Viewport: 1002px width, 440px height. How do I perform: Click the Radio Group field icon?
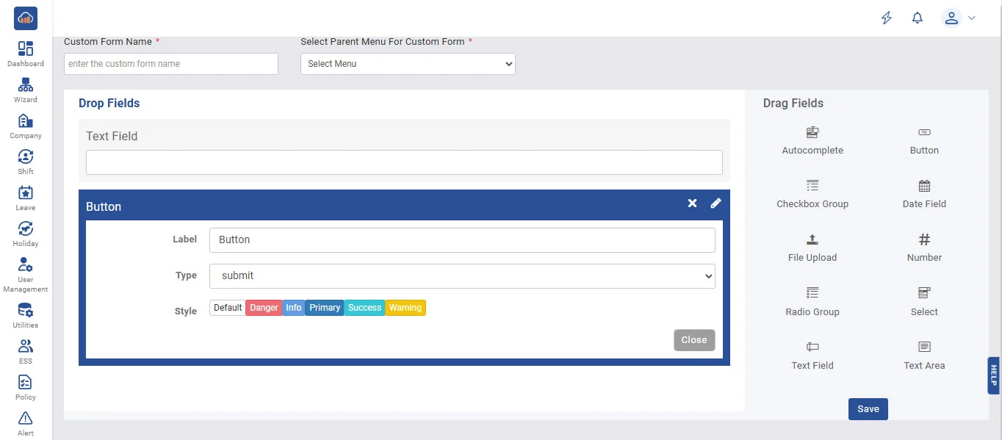[812, 294]
